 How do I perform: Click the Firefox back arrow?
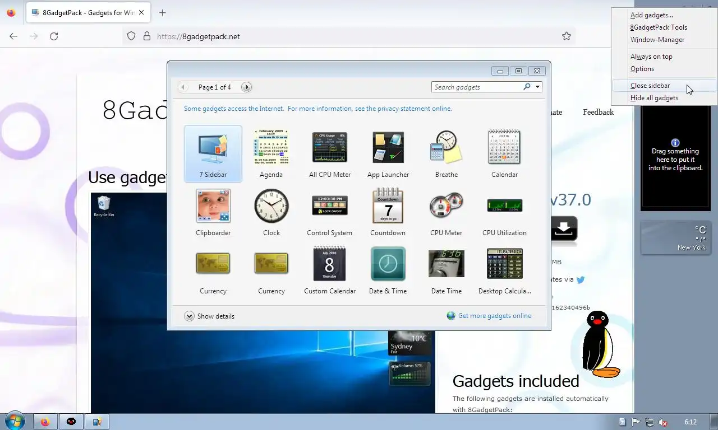point(13,36)
